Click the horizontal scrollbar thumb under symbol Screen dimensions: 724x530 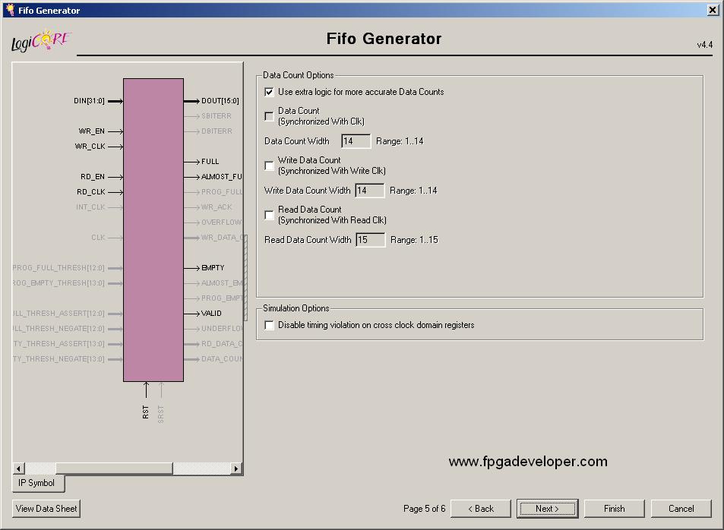click(114, 468)
